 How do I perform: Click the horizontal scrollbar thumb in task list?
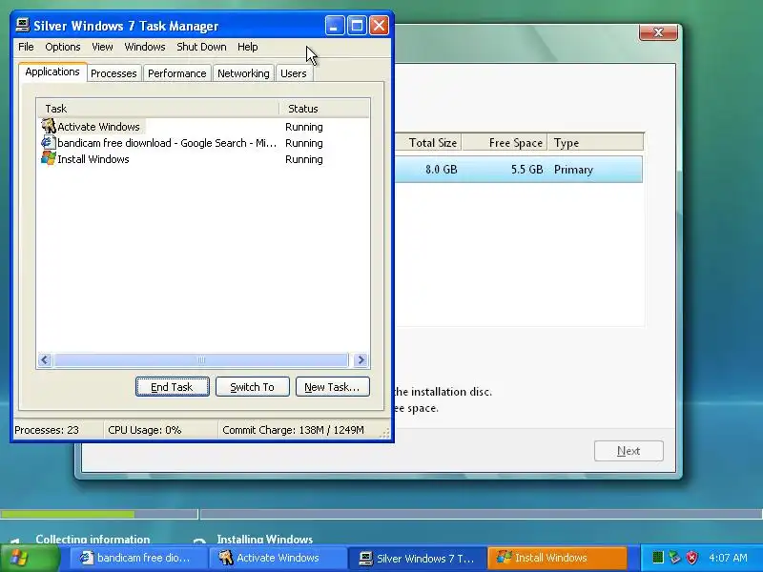tap(201, 360)
